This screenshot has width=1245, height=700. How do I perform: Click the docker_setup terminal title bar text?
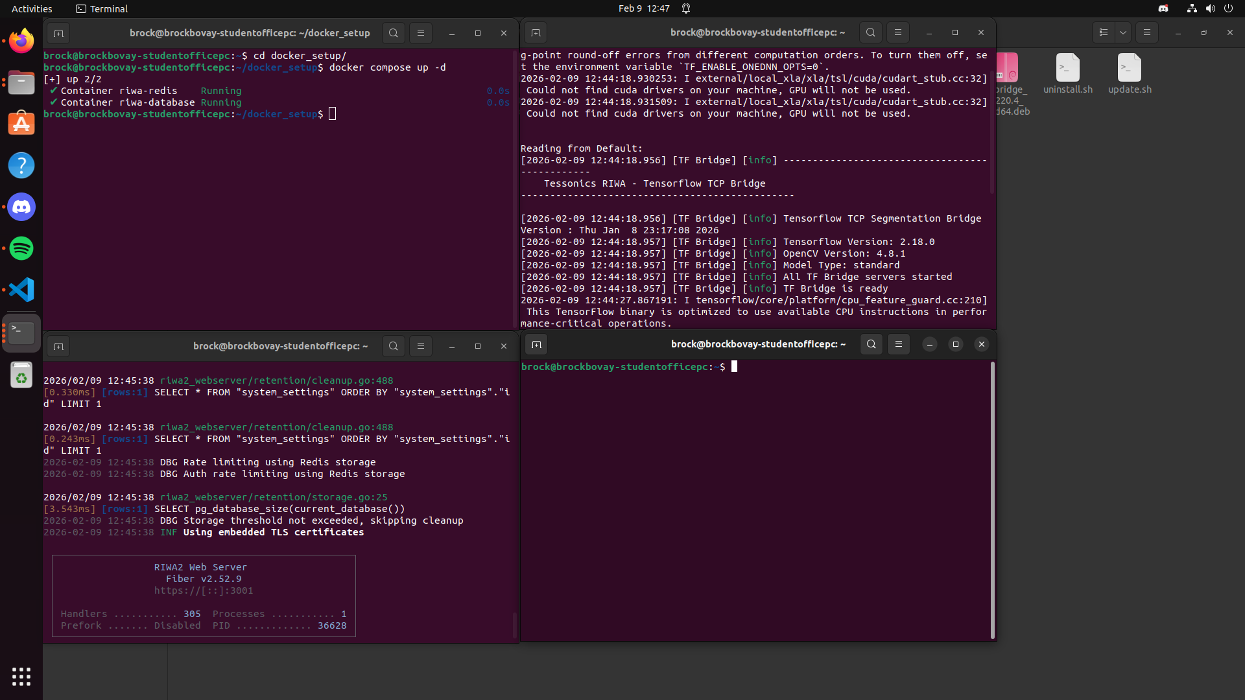pyautogui.click(x=250, y=33)
